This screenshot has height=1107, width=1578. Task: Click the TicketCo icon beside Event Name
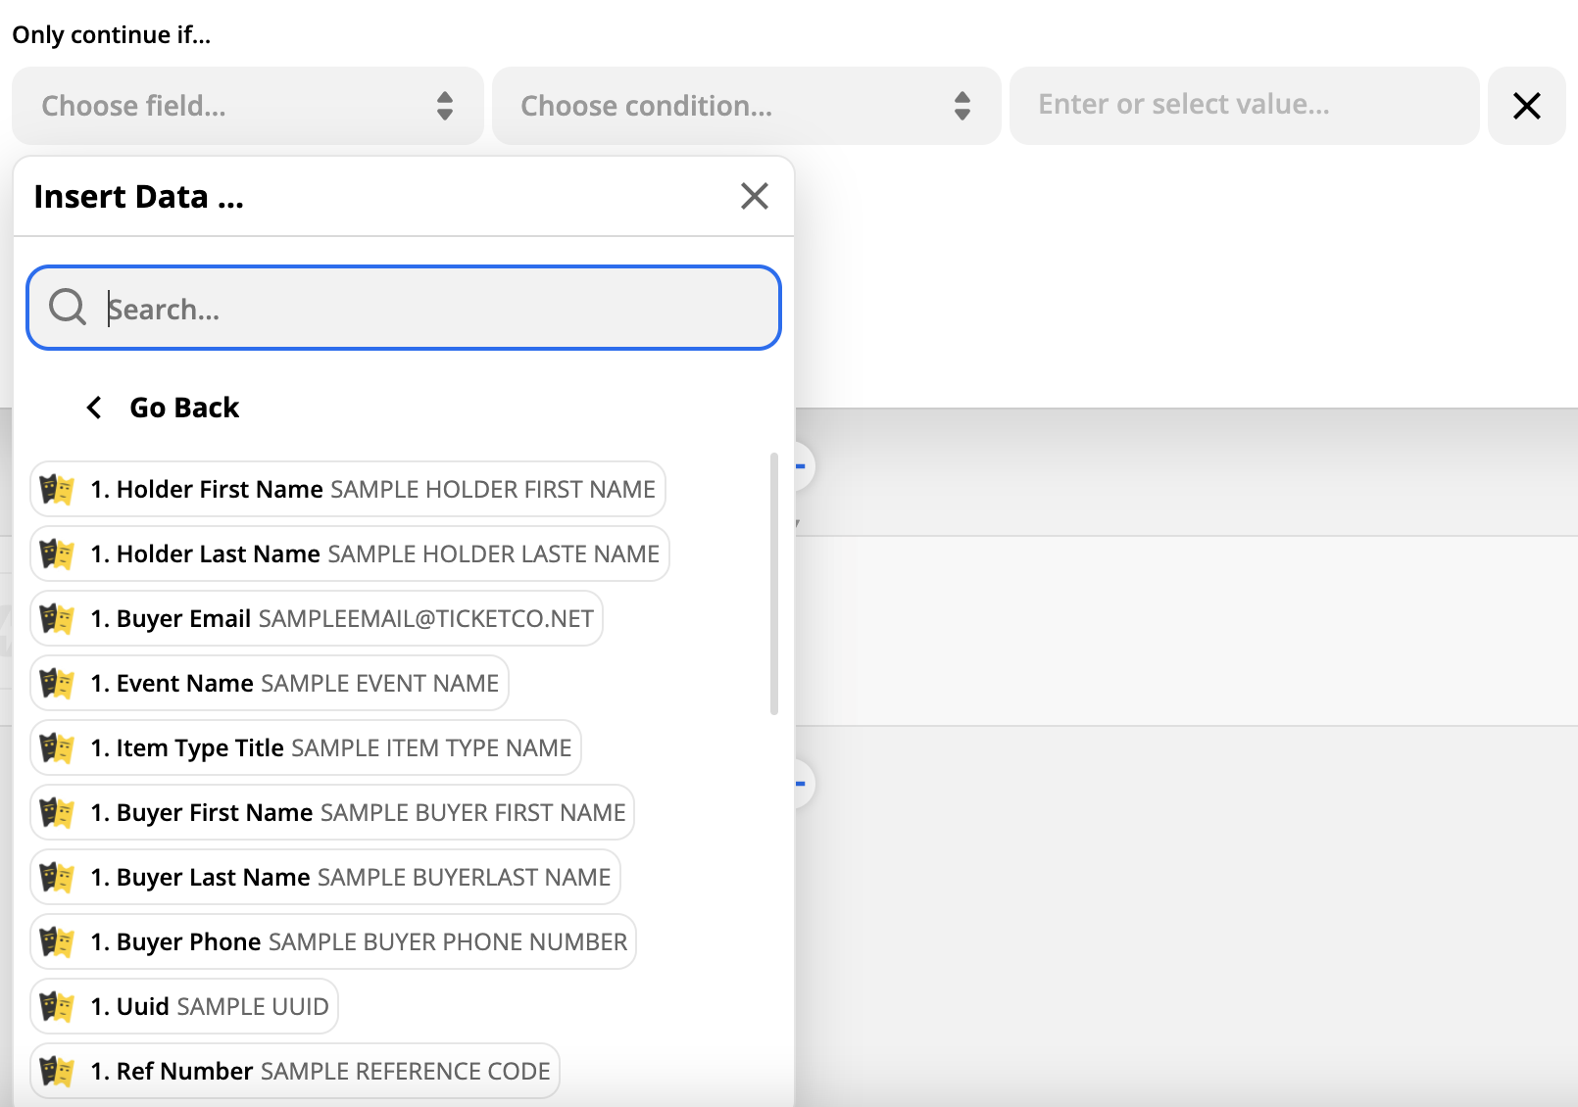(57, 683)
